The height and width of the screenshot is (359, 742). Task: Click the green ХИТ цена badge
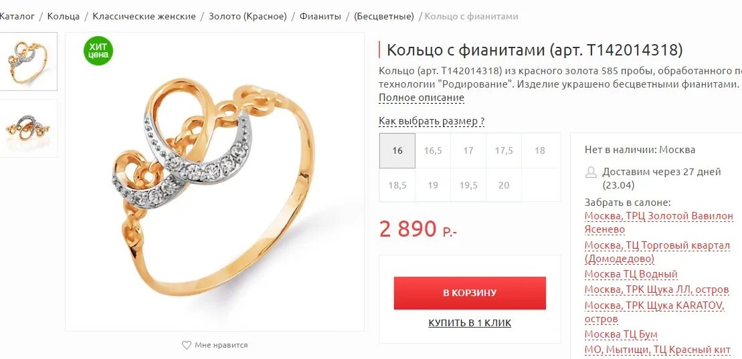[x=98, y=51]
